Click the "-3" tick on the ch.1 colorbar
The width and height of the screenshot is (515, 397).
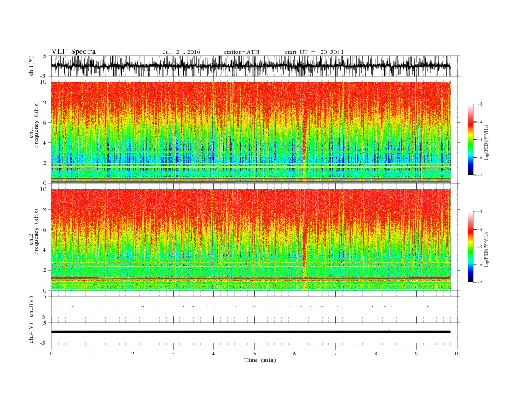coord(479,104)
